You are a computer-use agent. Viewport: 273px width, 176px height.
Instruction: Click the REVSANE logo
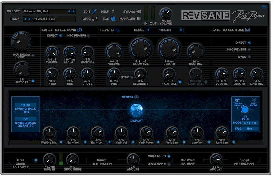coord(205,15)
